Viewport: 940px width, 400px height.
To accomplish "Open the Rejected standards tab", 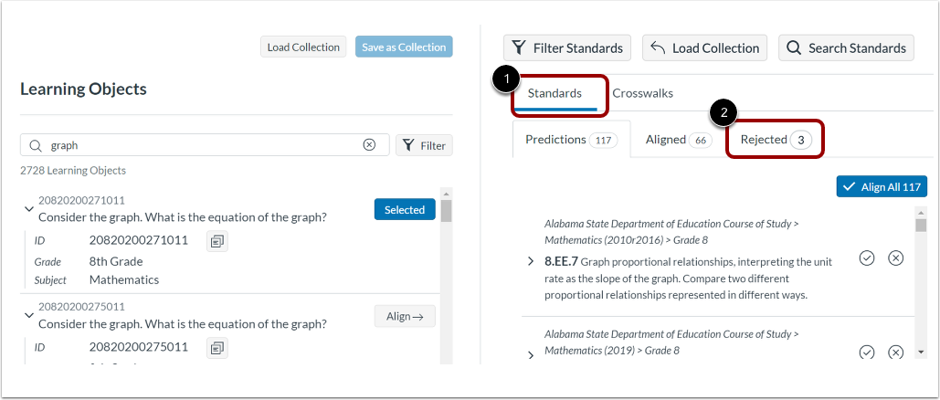I will click(x=775, y=140).
